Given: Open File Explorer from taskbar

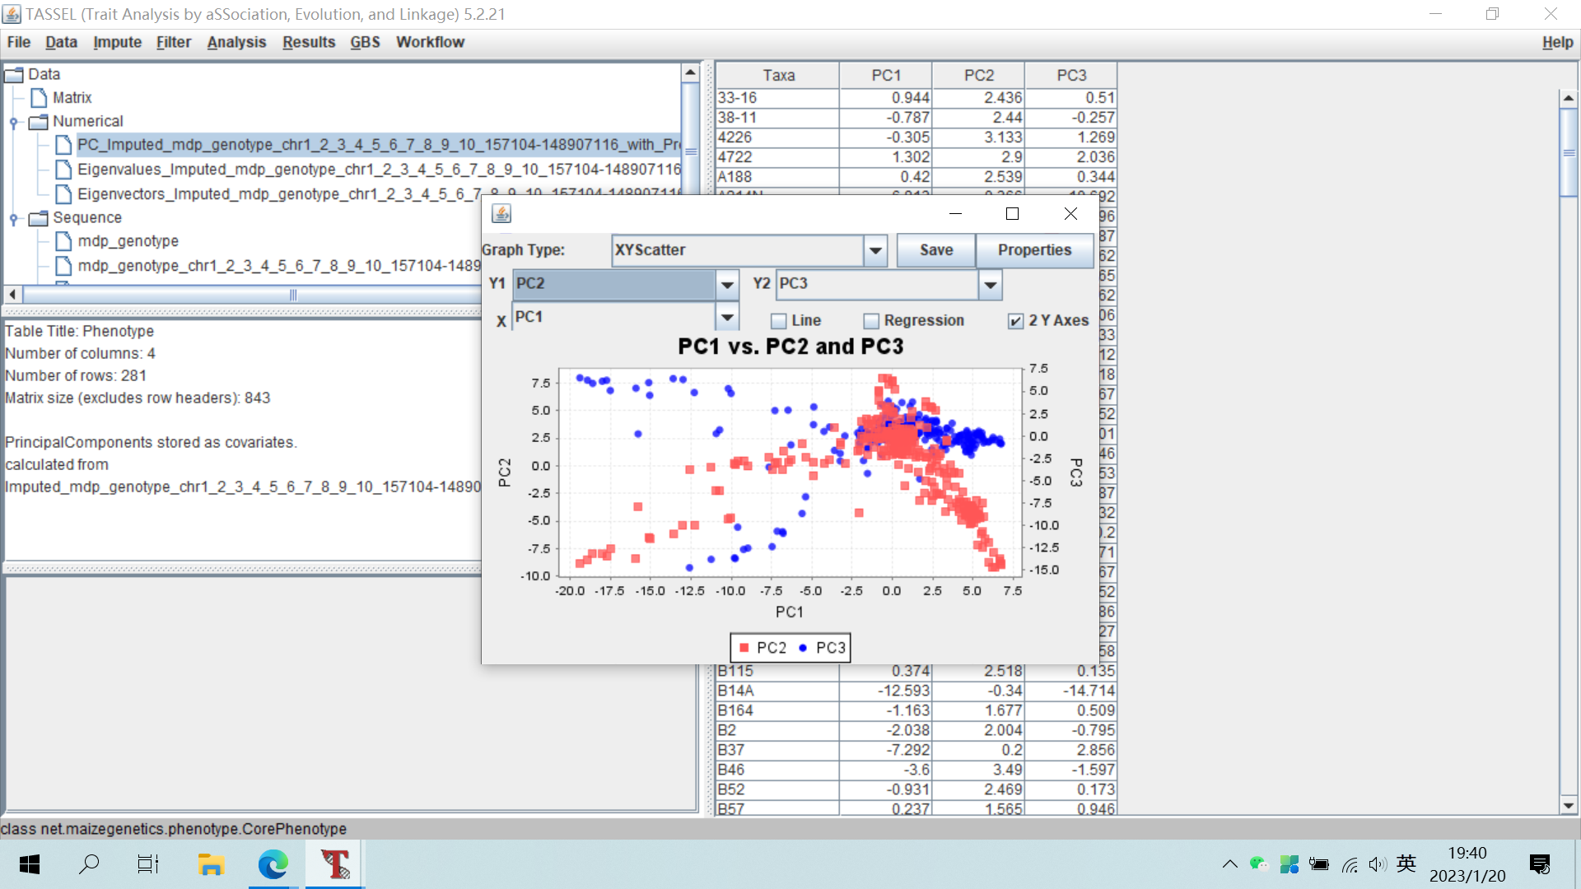Looking at the screenshot, I should 211,864.
